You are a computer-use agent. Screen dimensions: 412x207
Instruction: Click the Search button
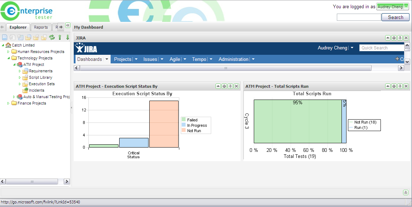coord(395,17)
